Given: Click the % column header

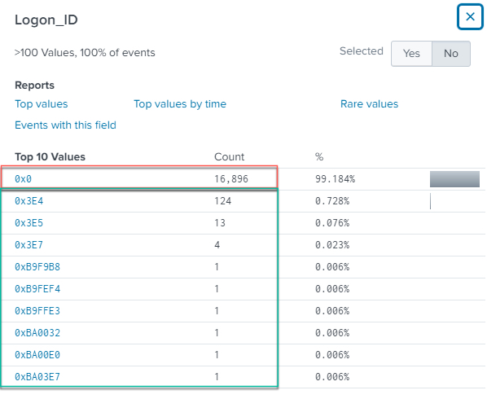Looking at the screenshot, I should (319, 157).
